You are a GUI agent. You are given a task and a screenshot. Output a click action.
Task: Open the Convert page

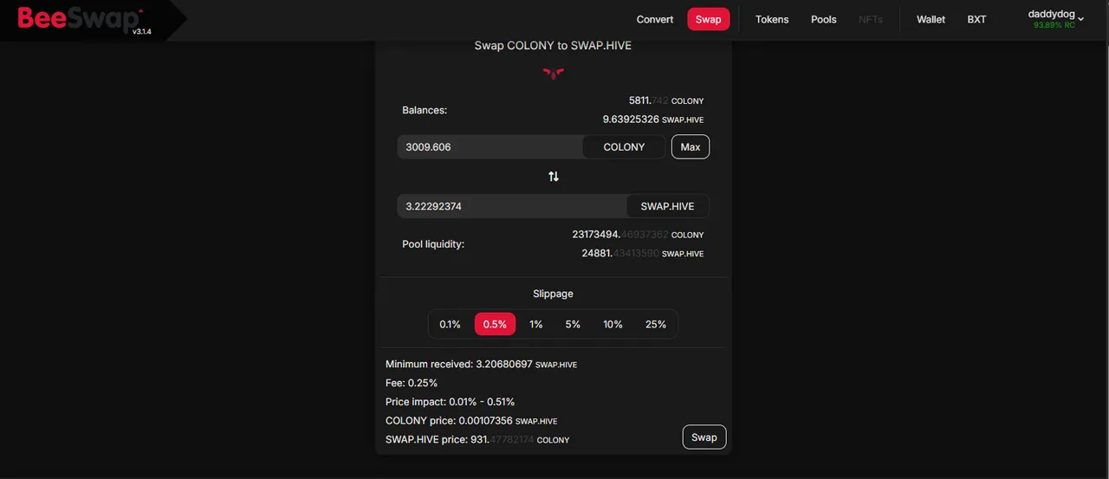(655, 19)
